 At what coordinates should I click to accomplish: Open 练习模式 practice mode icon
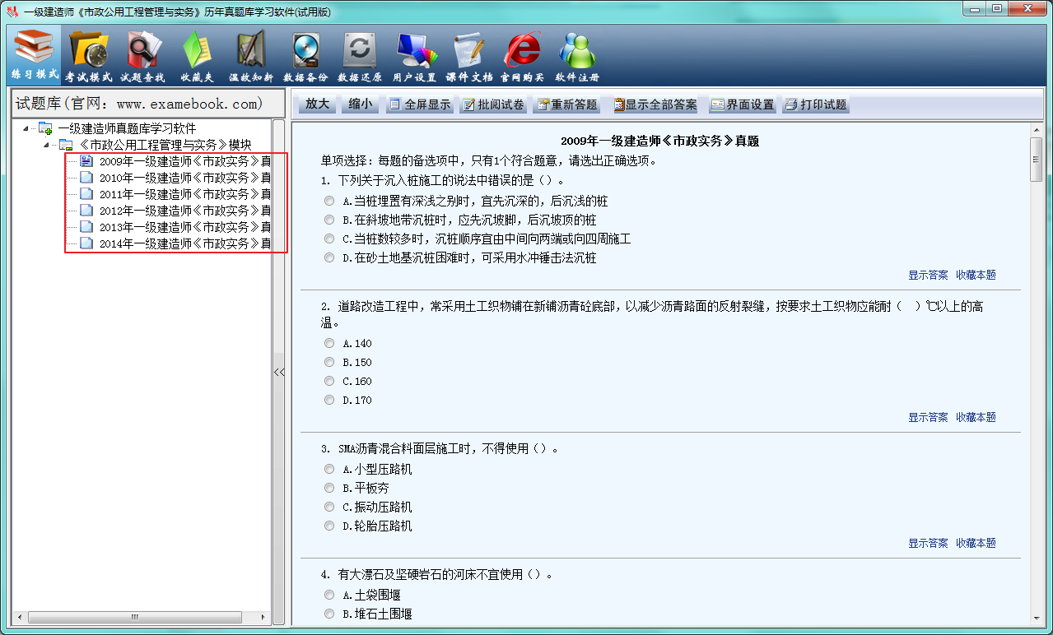(35, 56)
